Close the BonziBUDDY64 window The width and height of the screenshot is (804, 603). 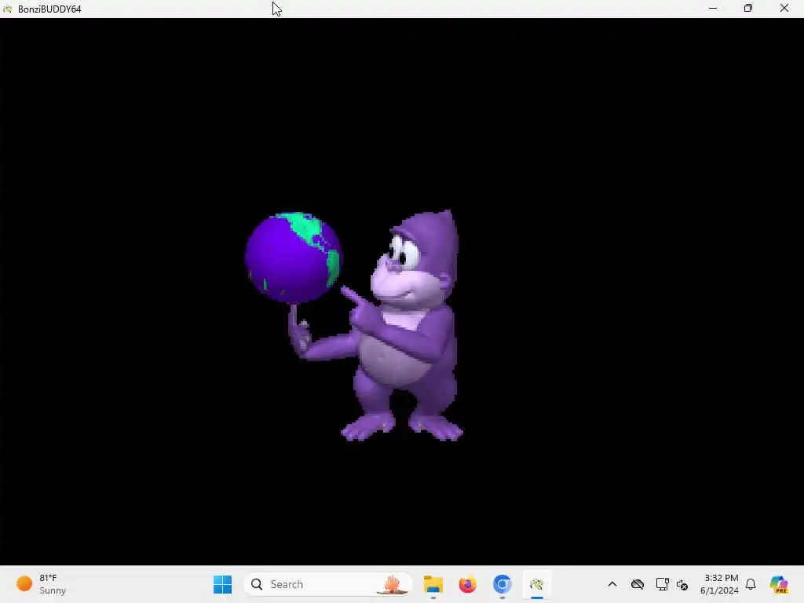pyautogui.click(x=784, y=9)
